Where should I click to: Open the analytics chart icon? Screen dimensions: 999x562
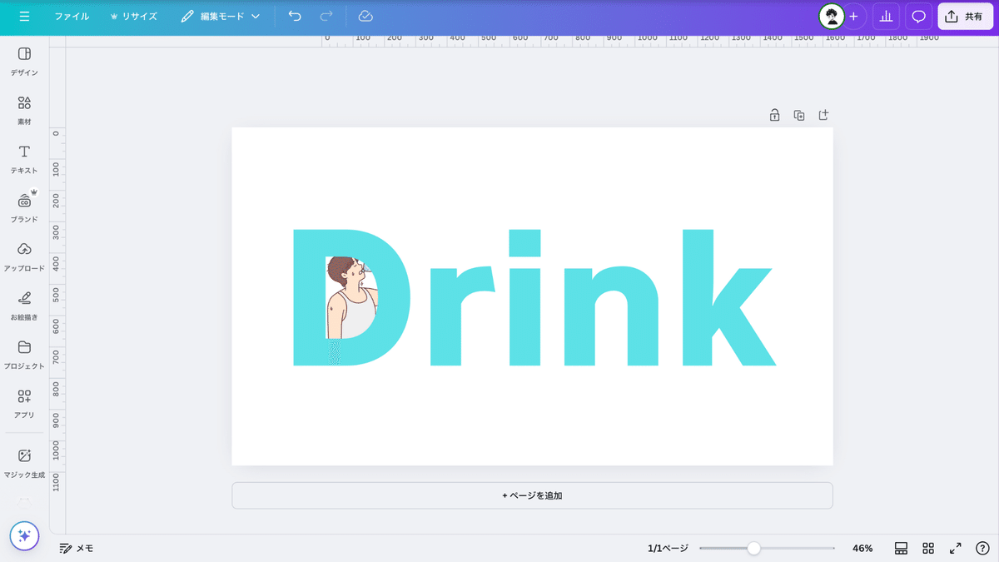coord(886,17)
